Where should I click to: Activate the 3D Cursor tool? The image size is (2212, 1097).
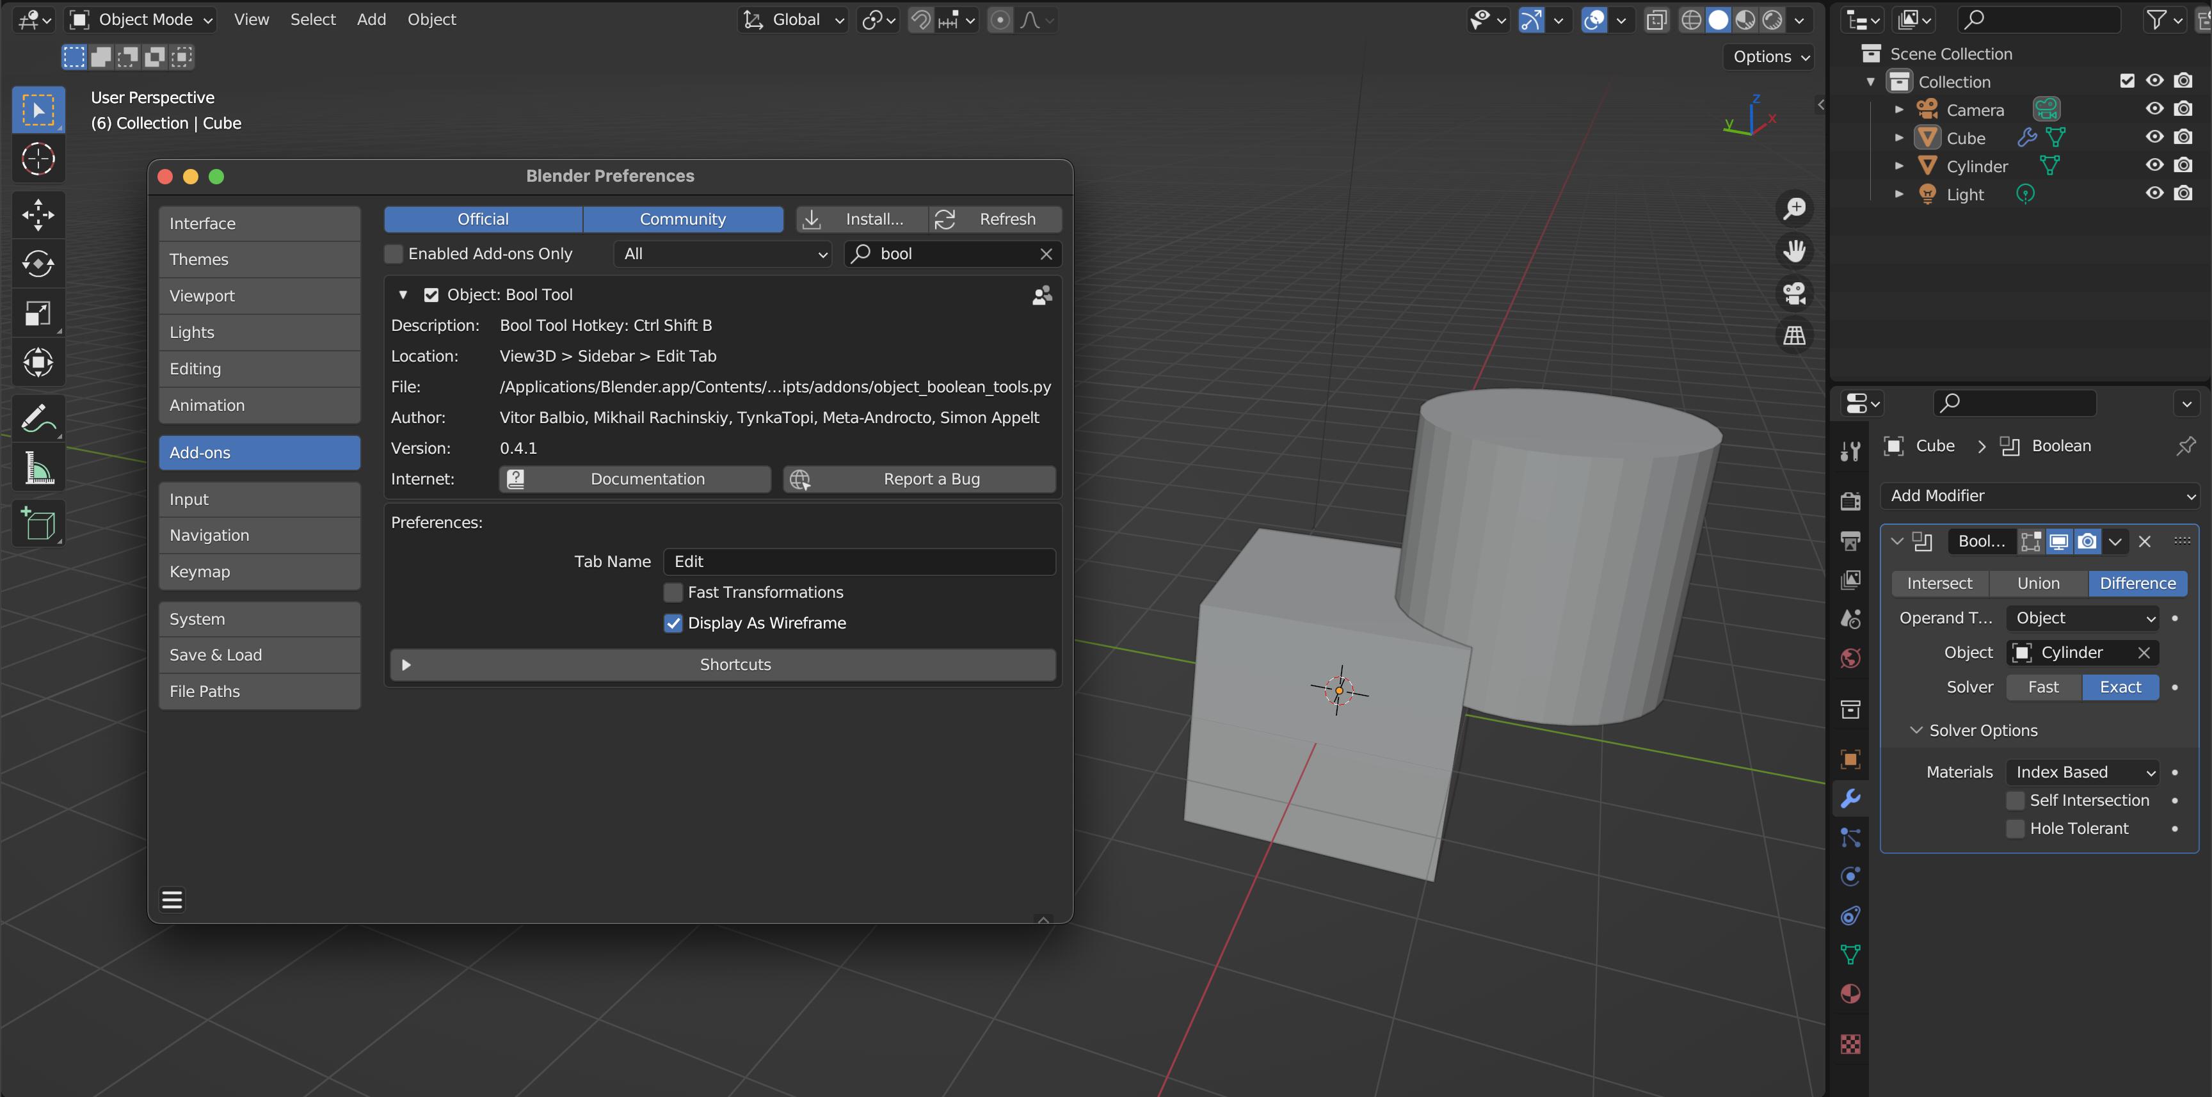tap(38, 159)
